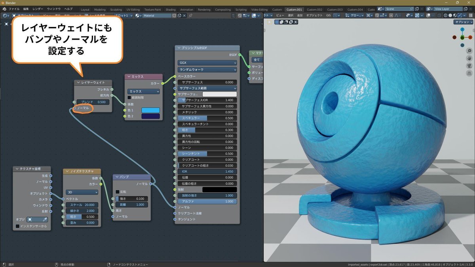Click the Z axis on the navigation gizmo
The height and width of the screenshot is (267, 475).
tap(462, 29)
